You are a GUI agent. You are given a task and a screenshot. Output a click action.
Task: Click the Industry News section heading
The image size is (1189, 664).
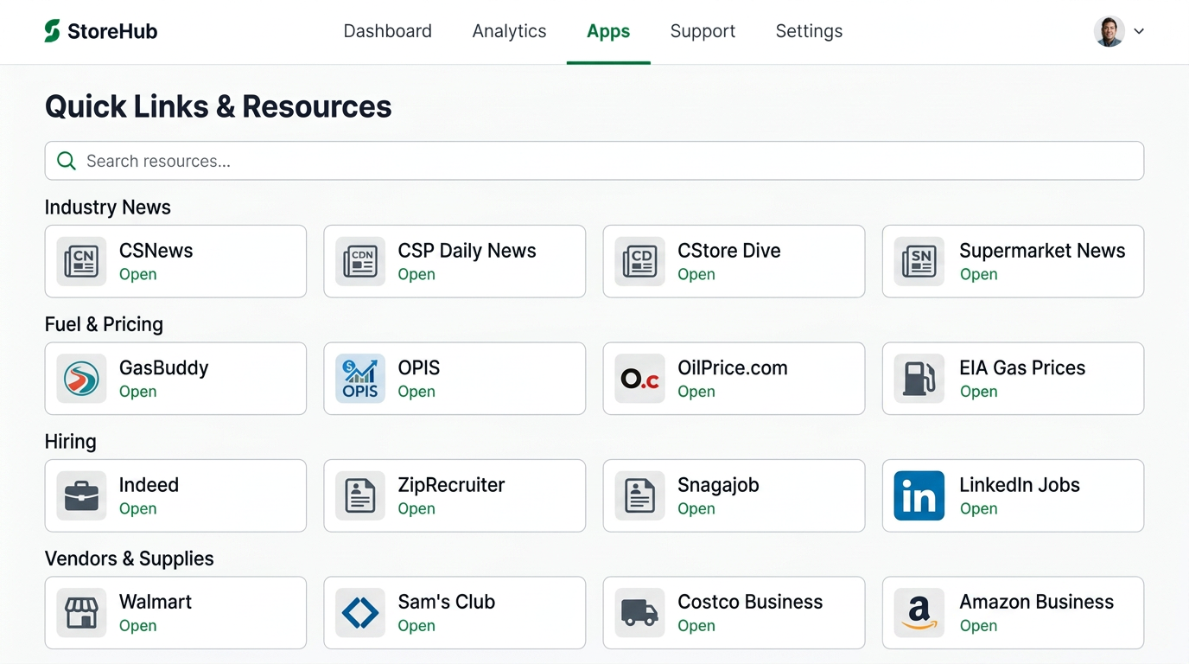(108, 207)
